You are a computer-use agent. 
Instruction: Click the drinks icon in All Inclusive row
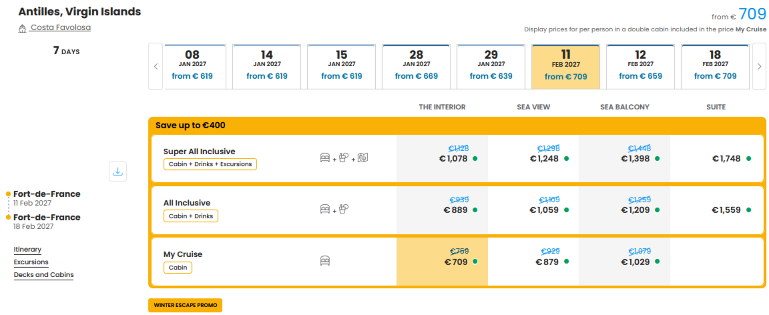pos(344,209)
